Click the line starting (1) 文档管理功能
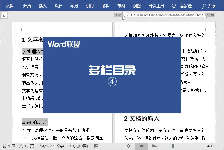The height and width of the screenshot is (150, 224). 63,138
